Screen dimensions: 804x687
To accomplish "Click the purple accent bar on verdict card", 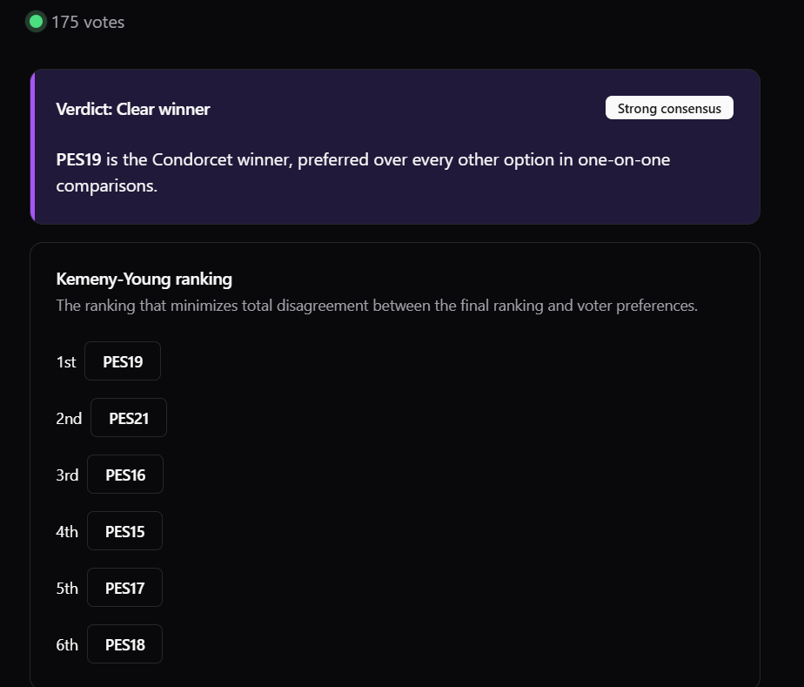I will coord(32,147).
